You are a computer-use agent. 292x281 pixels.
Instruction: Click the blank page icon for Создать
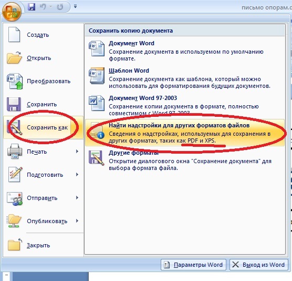(x=14, y=35)
